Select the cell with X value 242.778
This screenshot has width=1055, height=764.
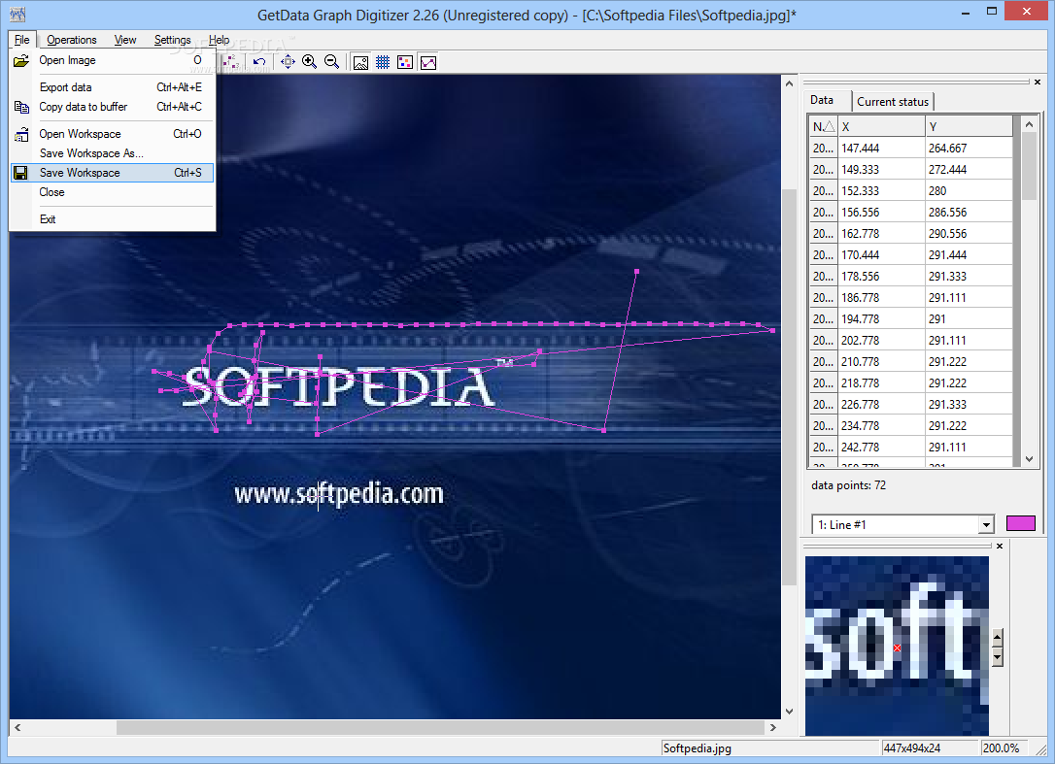(881, 448)
